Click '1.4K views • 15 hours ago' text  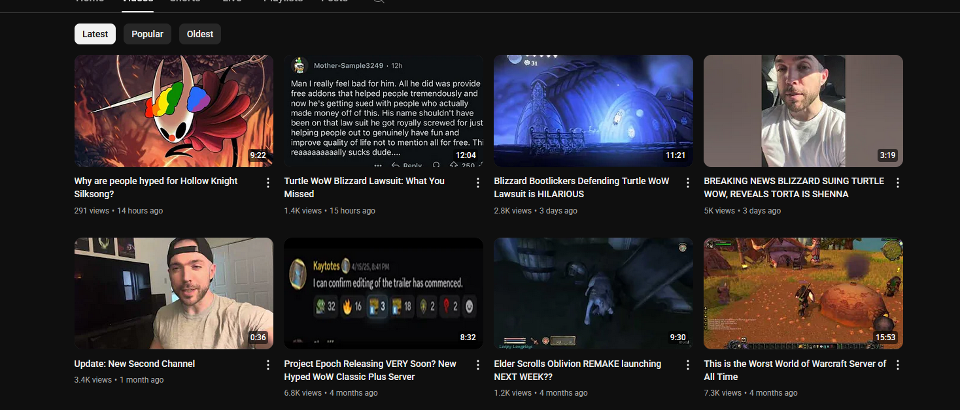pyautogui.click(x=330, y=211)
